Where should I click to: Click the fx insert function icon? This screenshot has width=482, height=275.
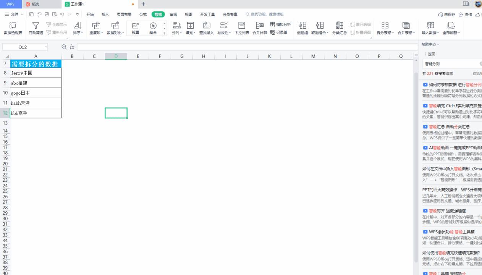tap(72, 47)
